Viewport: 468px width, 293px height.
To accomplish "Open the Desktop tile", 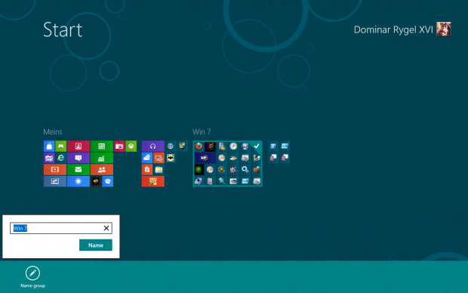I will click(x=55, y=181).
